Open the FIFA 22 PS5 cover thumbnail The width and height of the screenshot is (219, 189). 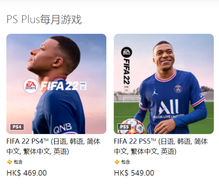pos(164,84)
